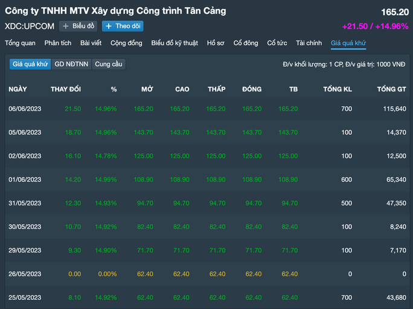Select the Hồ sơ tab

pos(216,43)
